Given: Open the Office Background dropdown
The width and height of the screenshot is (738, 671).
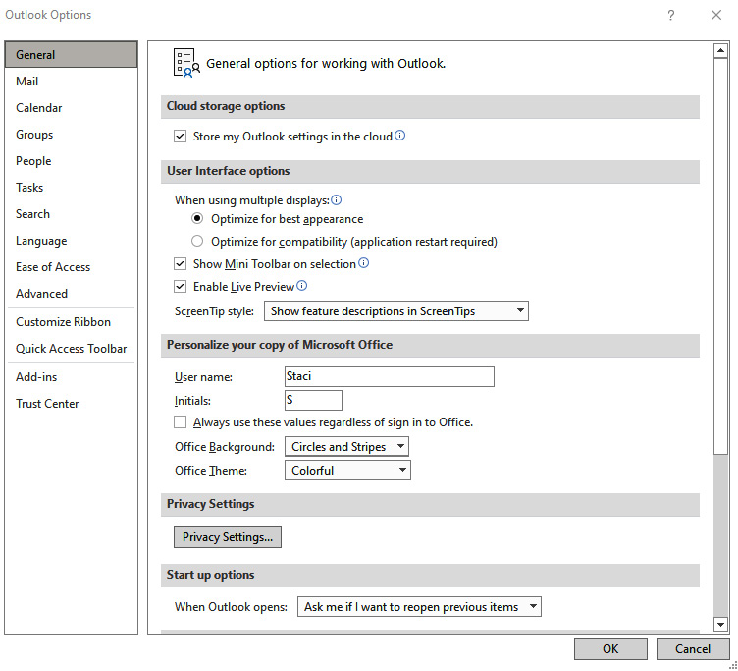Looking at the screenshot, I should [346, 446].
